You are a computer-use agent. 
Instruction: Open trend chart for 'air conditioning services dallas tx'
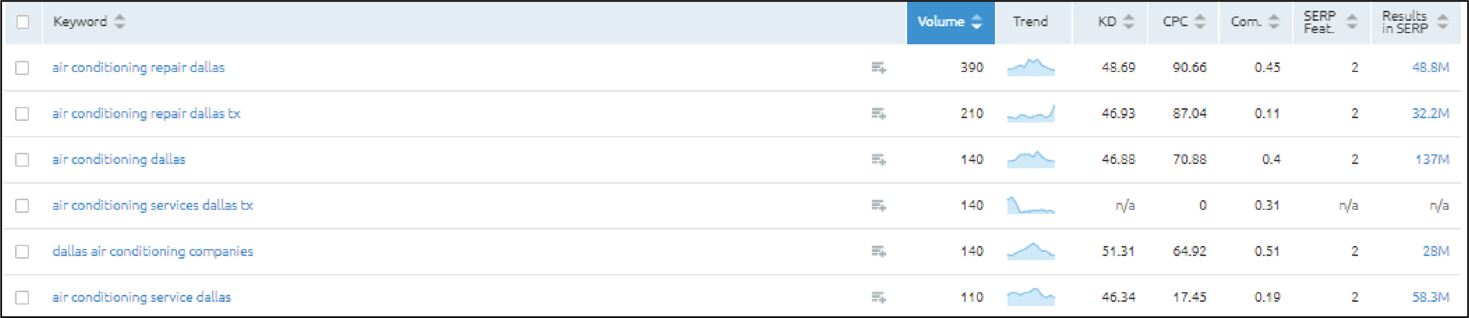(1031, 205)
